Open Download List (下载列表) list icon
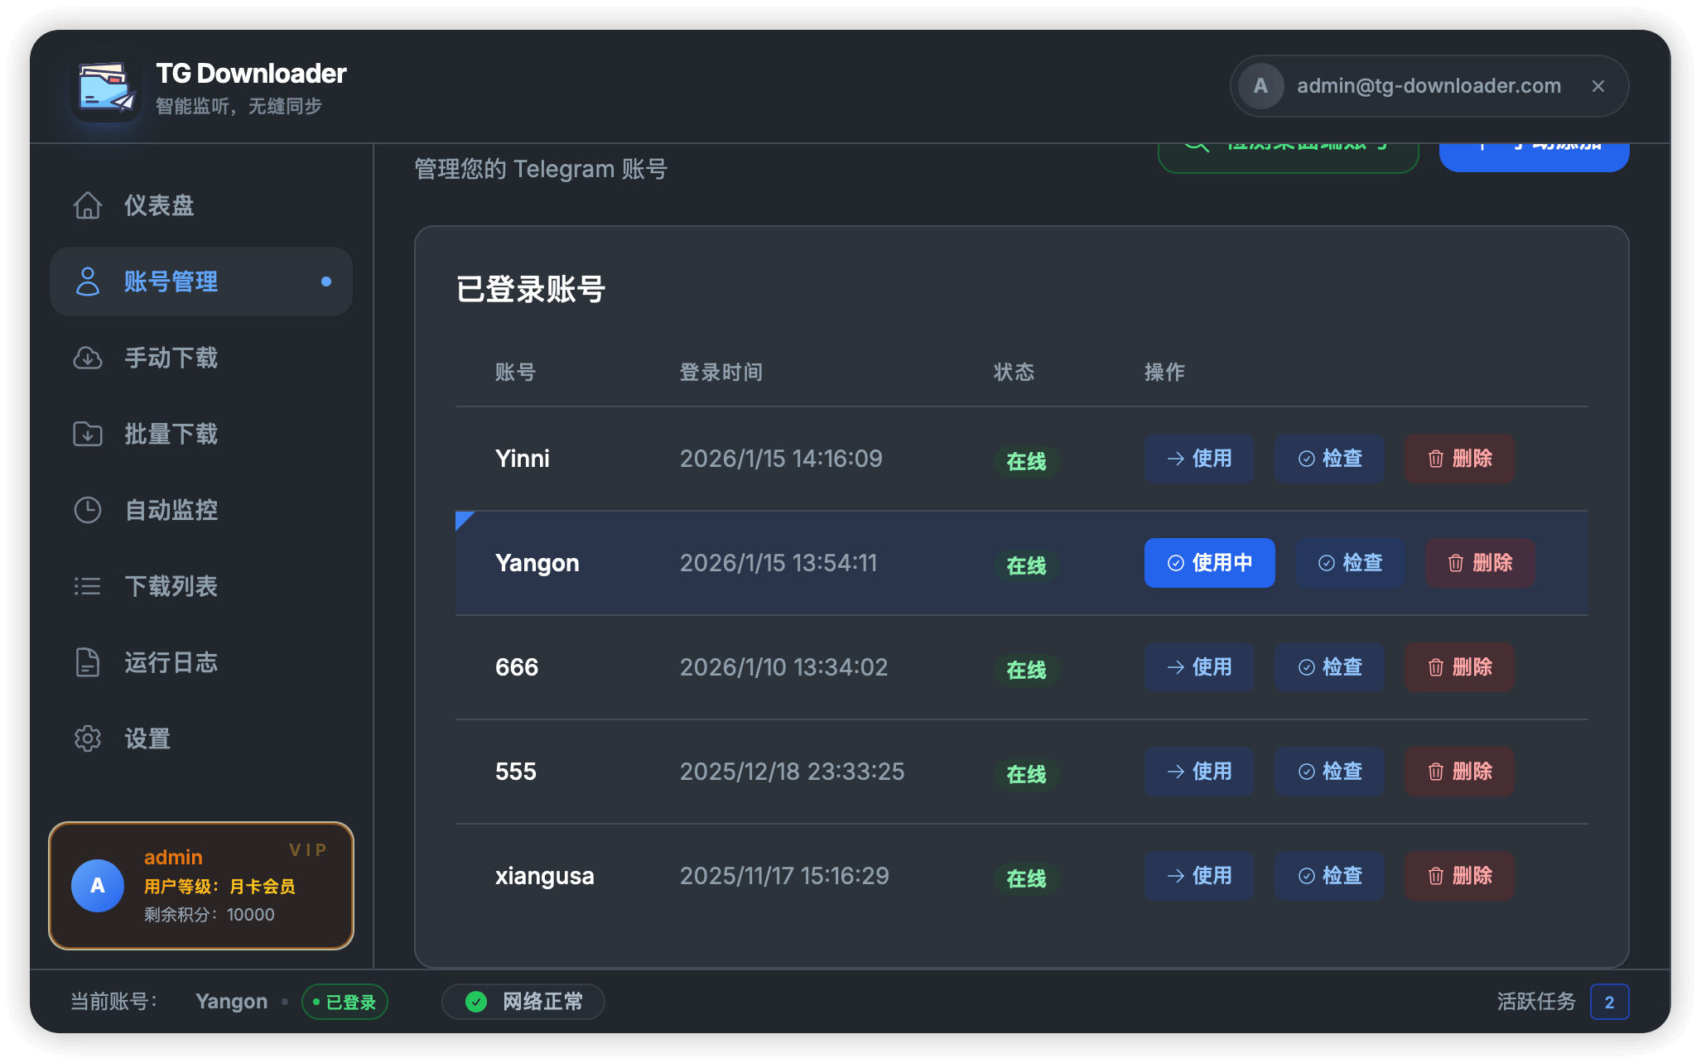The image size is (1701, 1063). (88, 586)
